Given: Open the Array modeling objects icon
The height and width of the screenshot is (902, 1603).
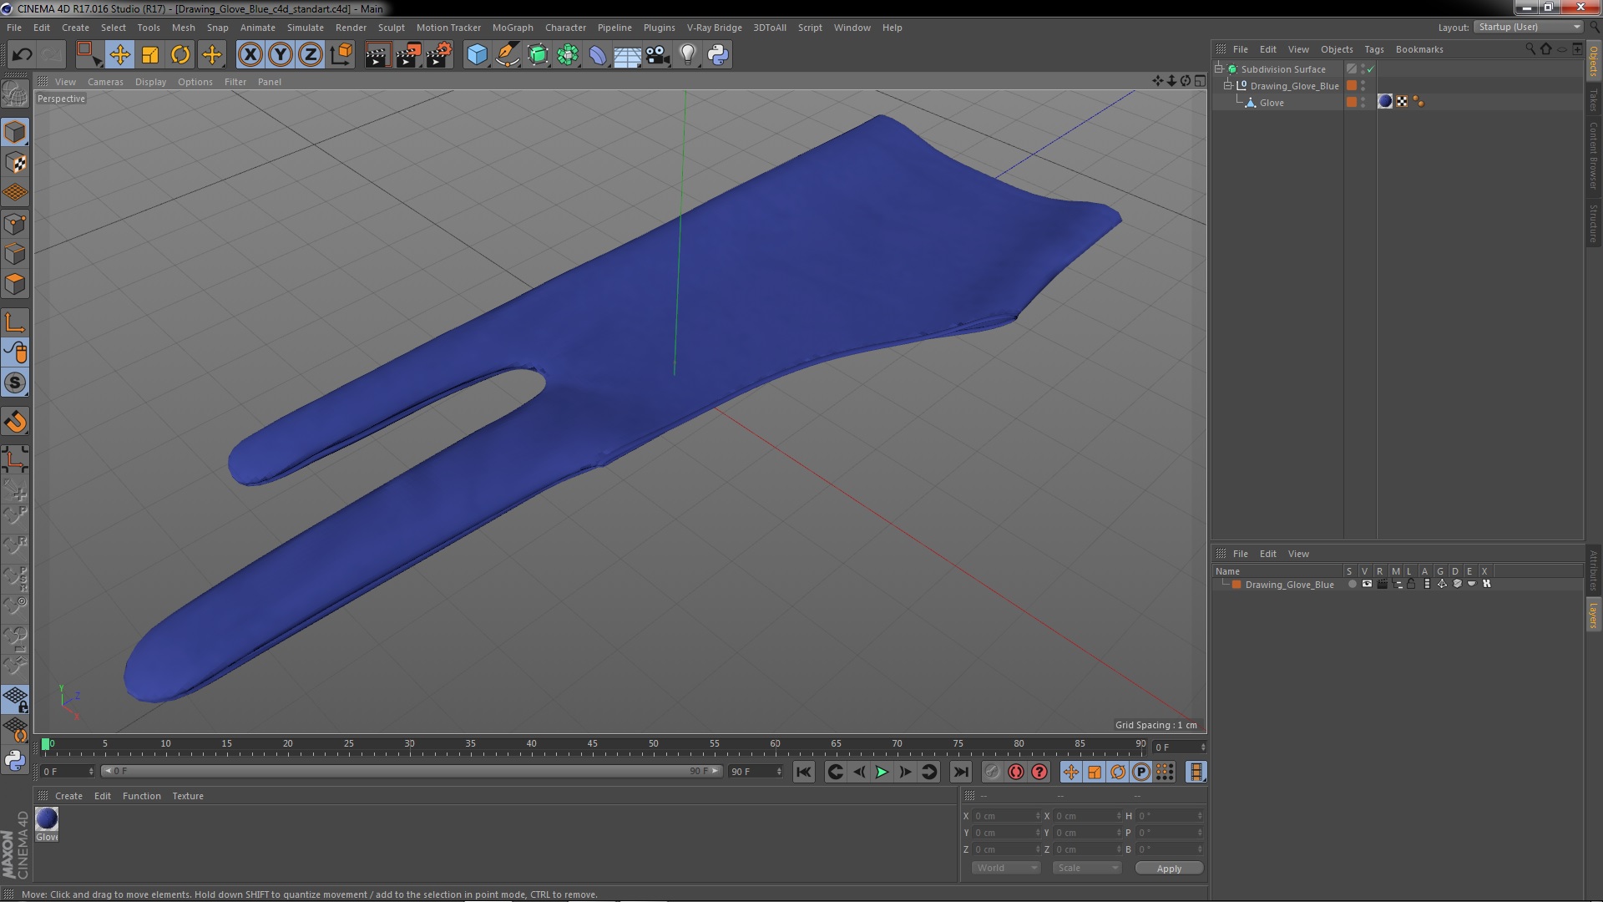Looking at the screenshot, I should [568, 55].
